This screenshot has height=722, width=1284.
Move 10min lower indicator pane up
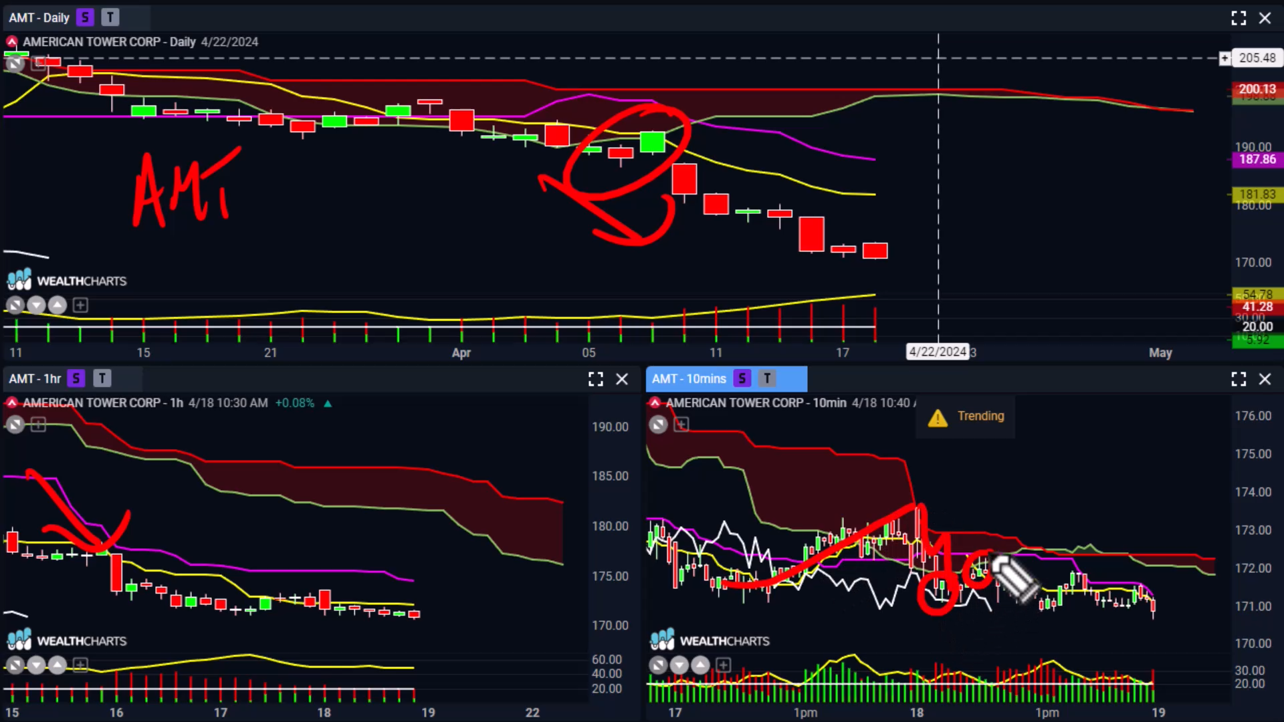click(700, 665)
